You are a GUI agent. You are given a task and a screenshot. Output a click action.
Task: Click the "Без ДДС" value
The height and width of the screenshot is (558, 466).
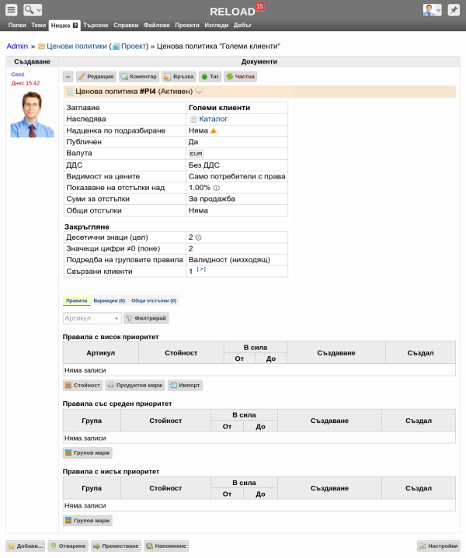pyautogui.click(x=204, y=165)
